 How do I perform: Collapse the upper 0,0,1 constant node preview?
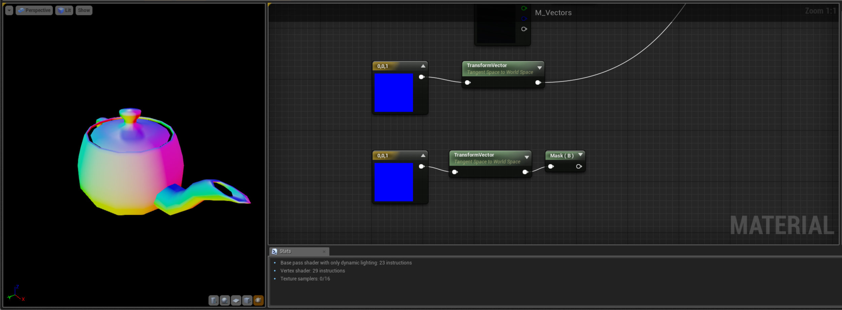423,66
